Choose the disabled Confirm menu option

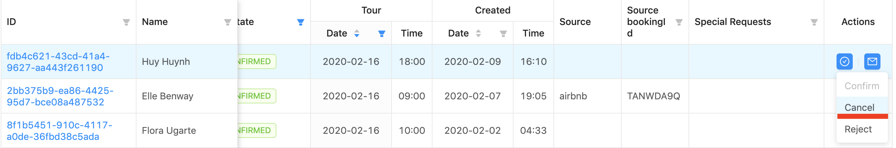[x=862, y=86]
